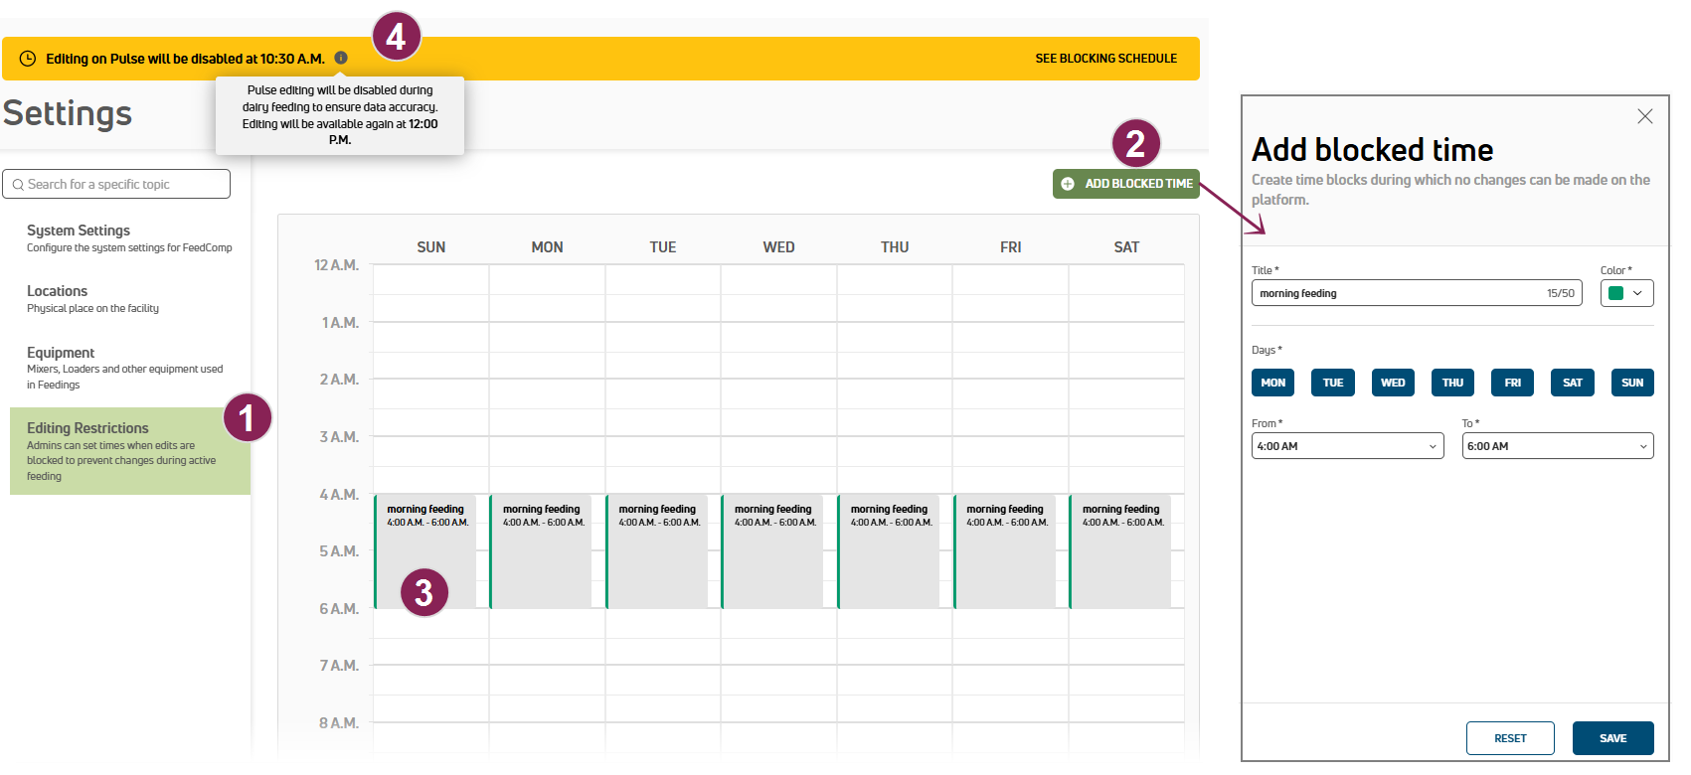Toggle the FRI day button
The image size is (1691, 775).
coord(1512,383)
